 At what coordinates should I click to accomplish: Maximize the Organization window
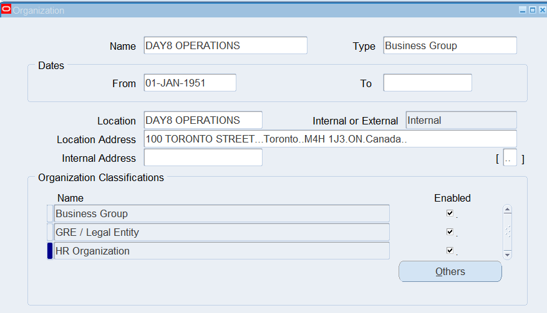(x=533, y=10)
